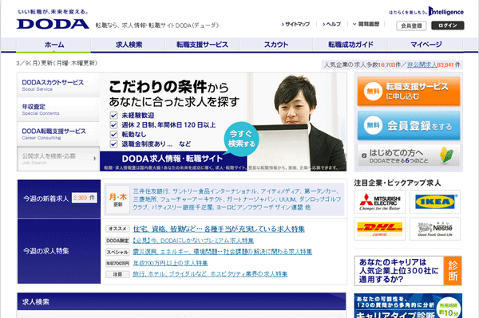This screenshot has width=479, height=318.
Task: Select the ホーム tab
Action: click(53, 45)
